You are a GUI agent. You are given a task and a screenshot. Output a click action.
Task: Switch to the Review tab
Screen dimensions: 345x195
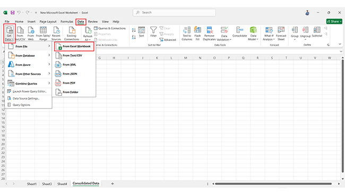93,22
